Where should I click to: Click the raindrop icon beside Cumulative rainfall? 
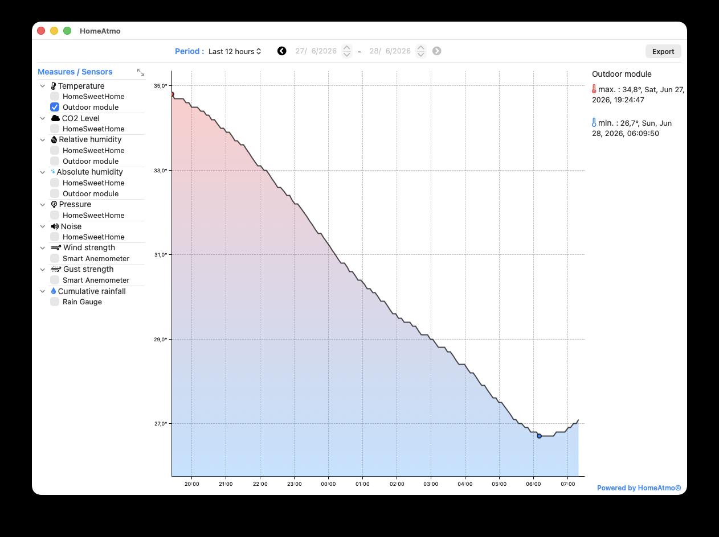point(54,291)
